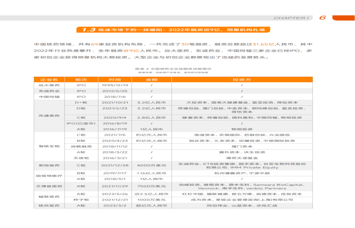Click table header 时间
This screenshot has height=228, width=355.
[115, 80]
